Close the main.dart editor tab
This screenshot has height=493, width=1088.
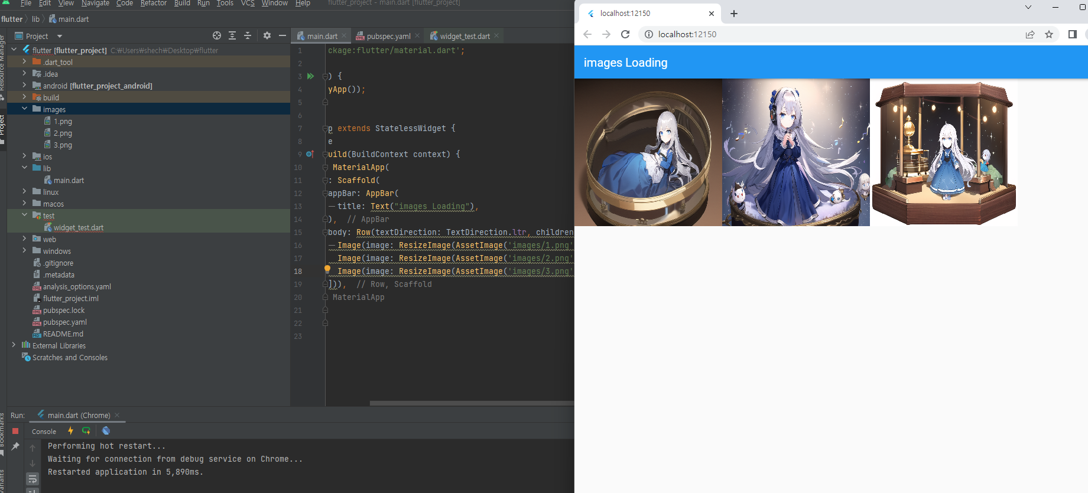tap(344, 36)
